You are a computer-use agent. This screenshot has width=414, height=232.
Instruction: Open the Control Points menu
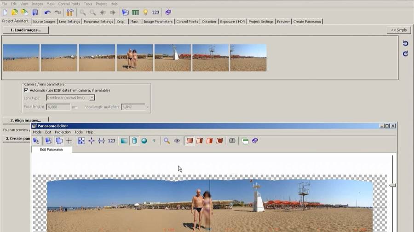point(69,4)
